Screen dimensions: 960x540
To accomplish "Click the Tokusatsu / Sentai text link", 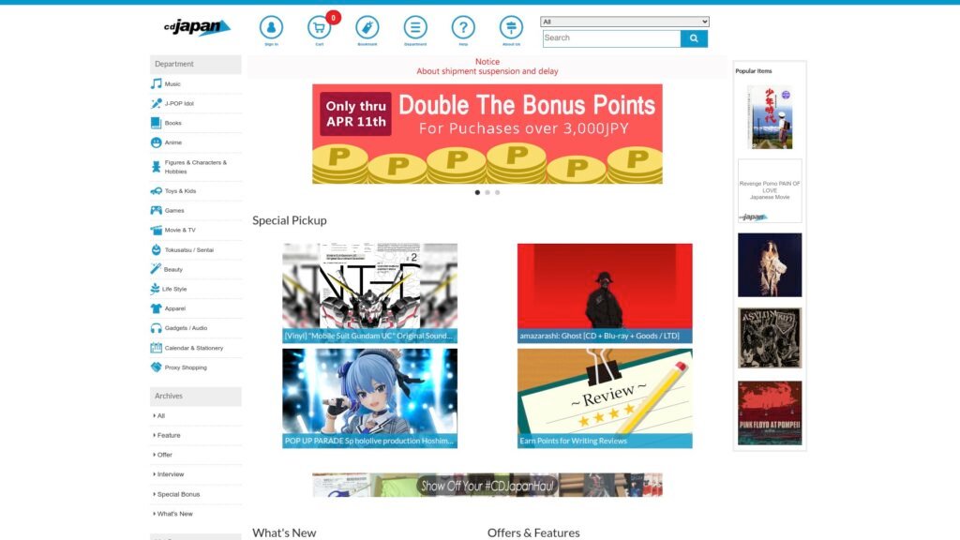I will (189, 249).
